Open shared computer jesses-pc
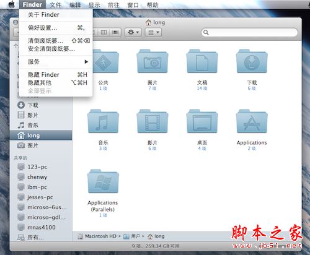Screen dimensions: 310x255 [x=41, y=197]
